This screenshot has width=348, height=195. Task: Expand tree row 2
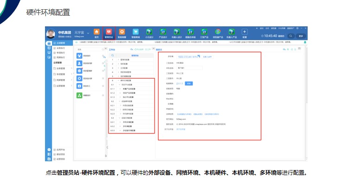click(118, 64)
